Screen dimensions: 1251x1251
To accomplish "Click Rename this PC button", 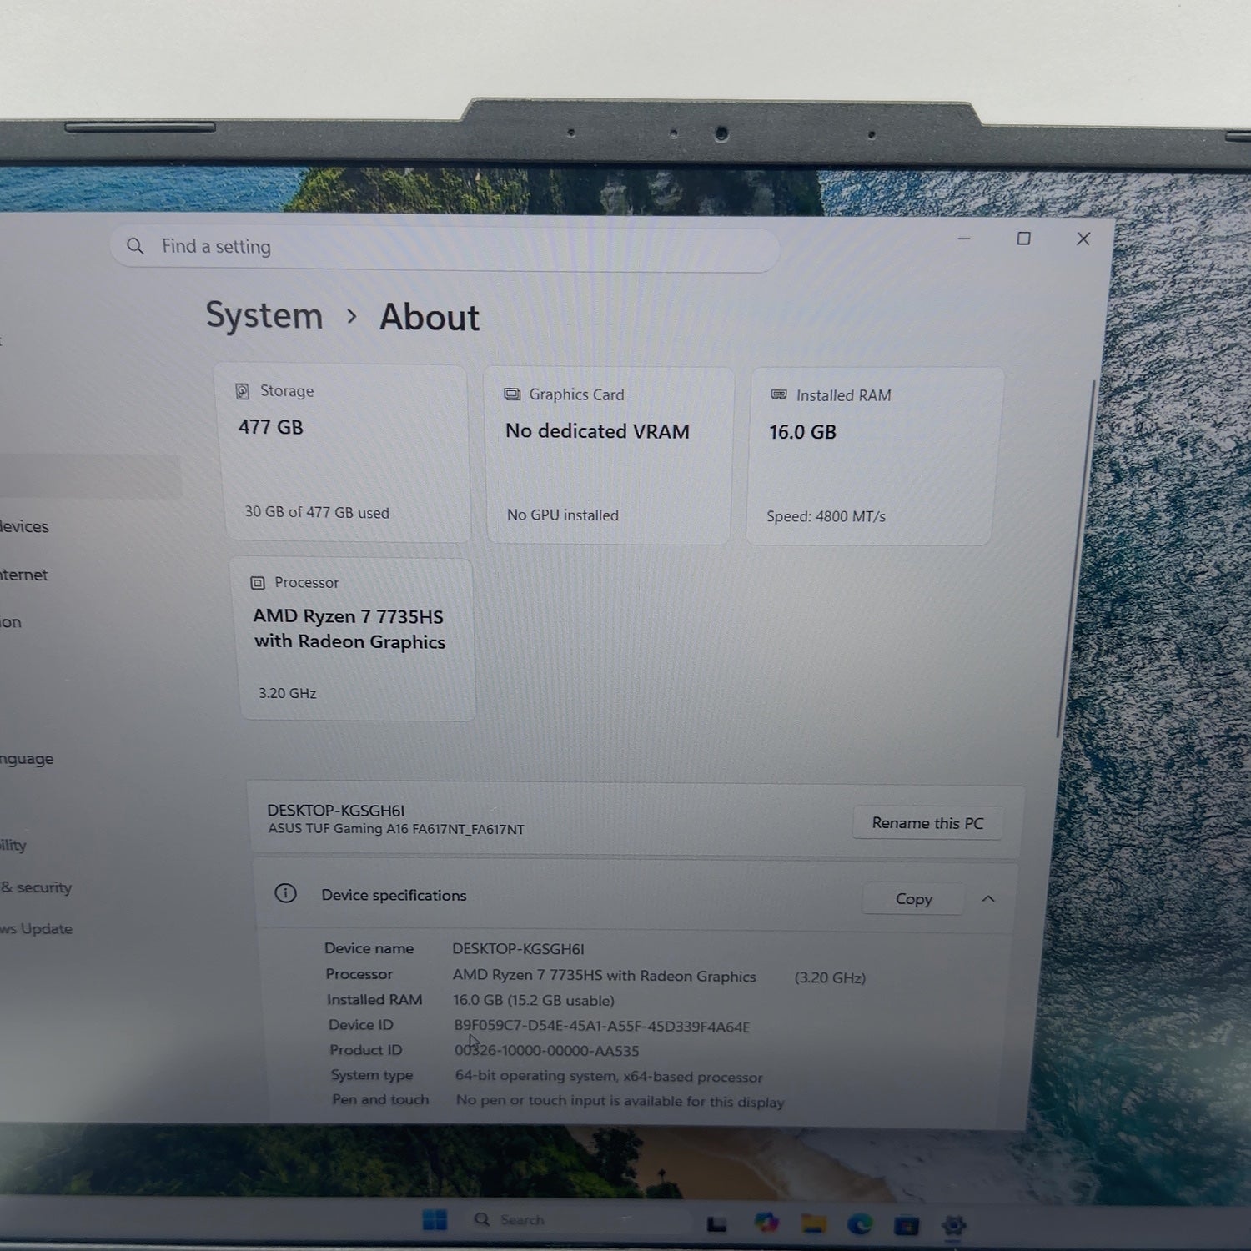I will tap(927, 823).
